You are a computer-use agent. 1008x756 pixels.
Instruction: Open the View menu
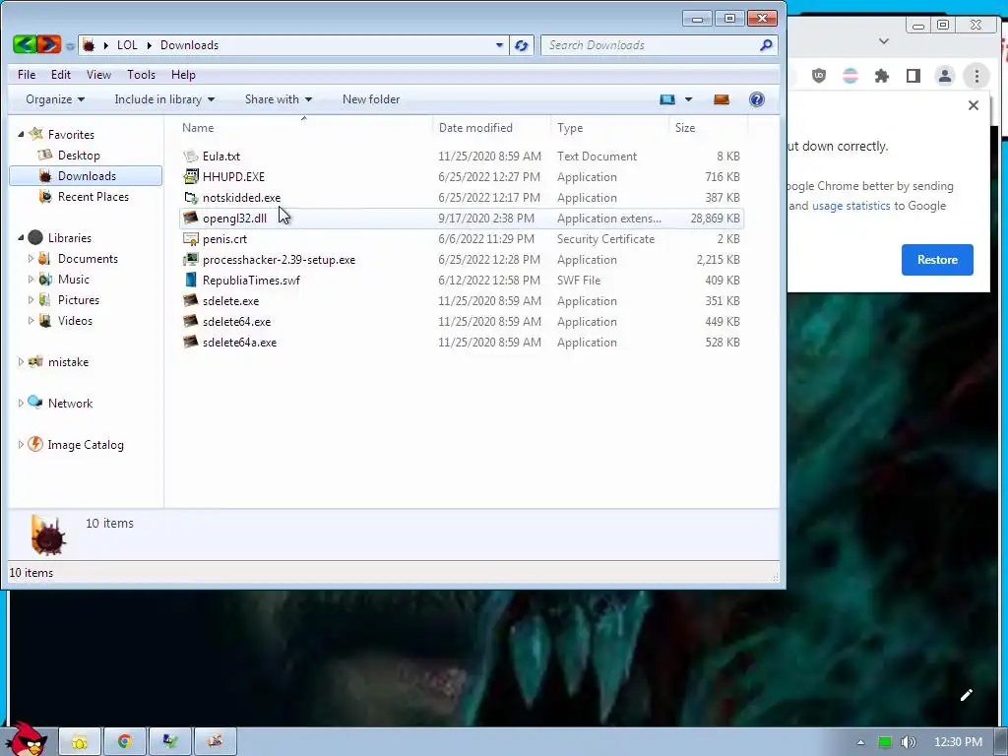point(98,75)
